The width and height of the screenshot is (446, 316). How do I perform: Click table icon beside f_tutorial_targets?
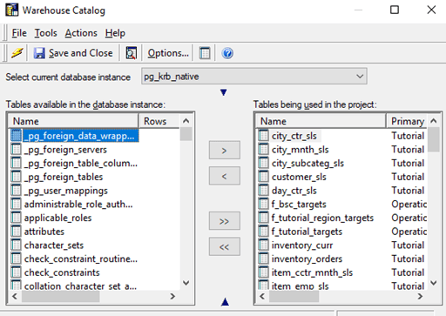(263, 232)
